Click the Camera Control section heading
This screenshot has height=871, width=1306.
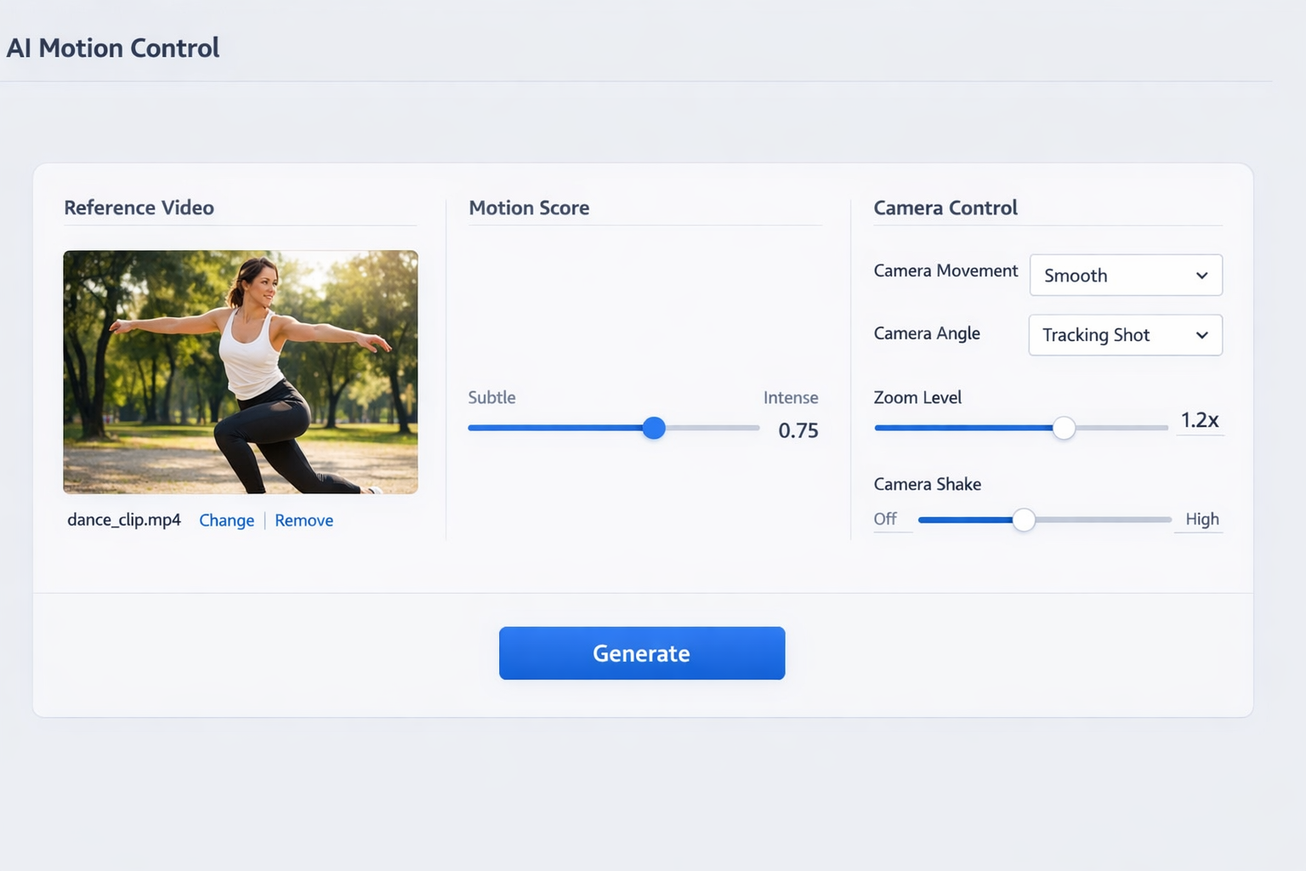(945, 208)
